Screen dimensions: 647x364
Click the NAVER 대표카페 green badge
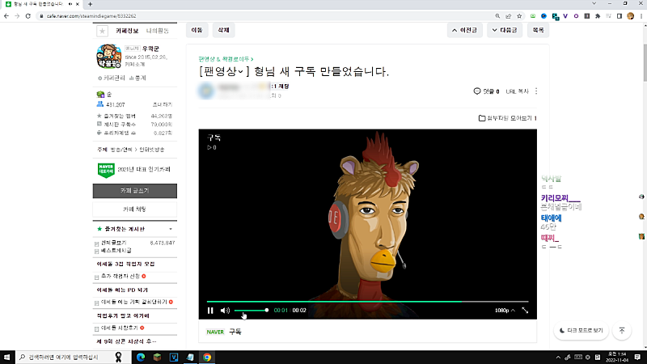[x=106, y=170]
